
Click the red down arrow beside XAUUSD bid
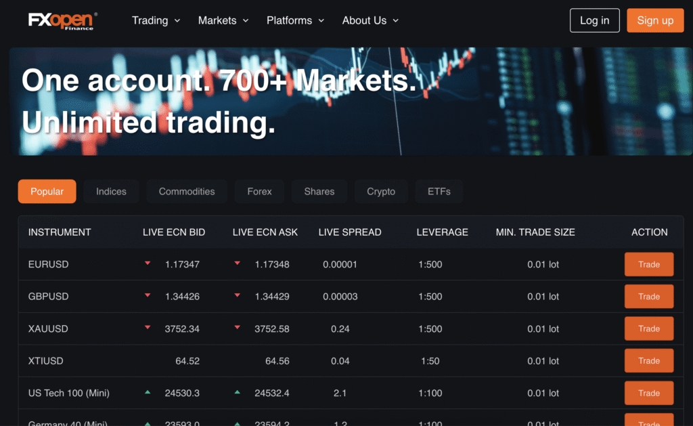tap(148, 328)
